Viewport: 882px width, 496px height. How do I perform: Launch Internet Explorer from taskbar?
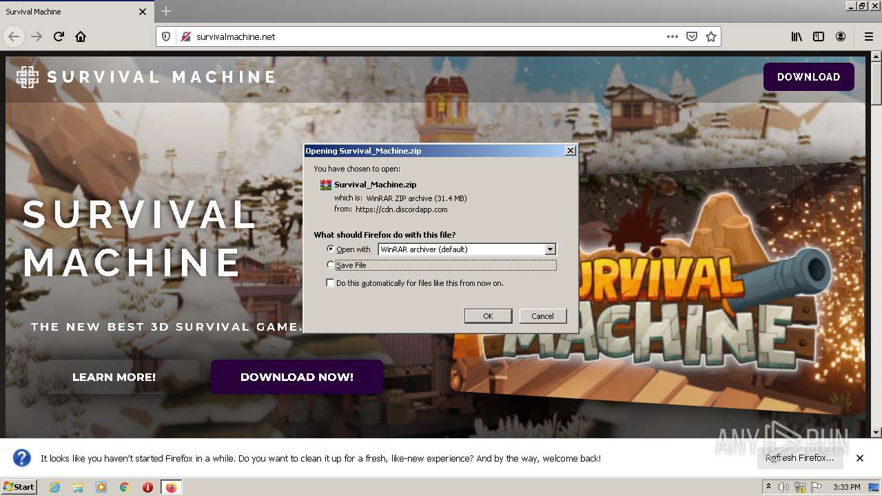(x=54, y=487)
